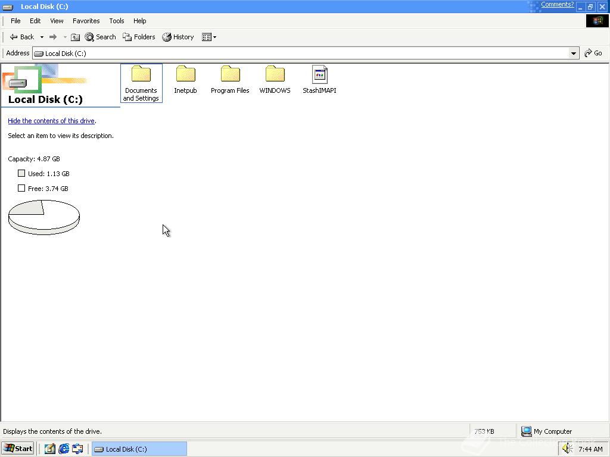Click the Inetpub folder name label
The image size is (610, 457).
point(186,90)
